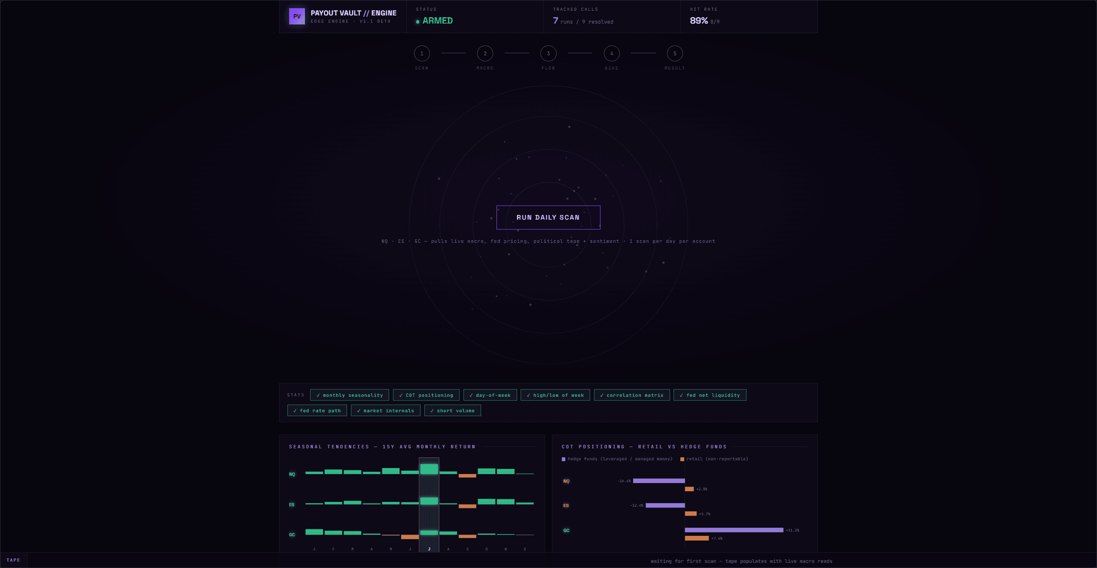Click the ES retail +3.7% bar
Screen dimensions: 1097x568
(691, 514)
